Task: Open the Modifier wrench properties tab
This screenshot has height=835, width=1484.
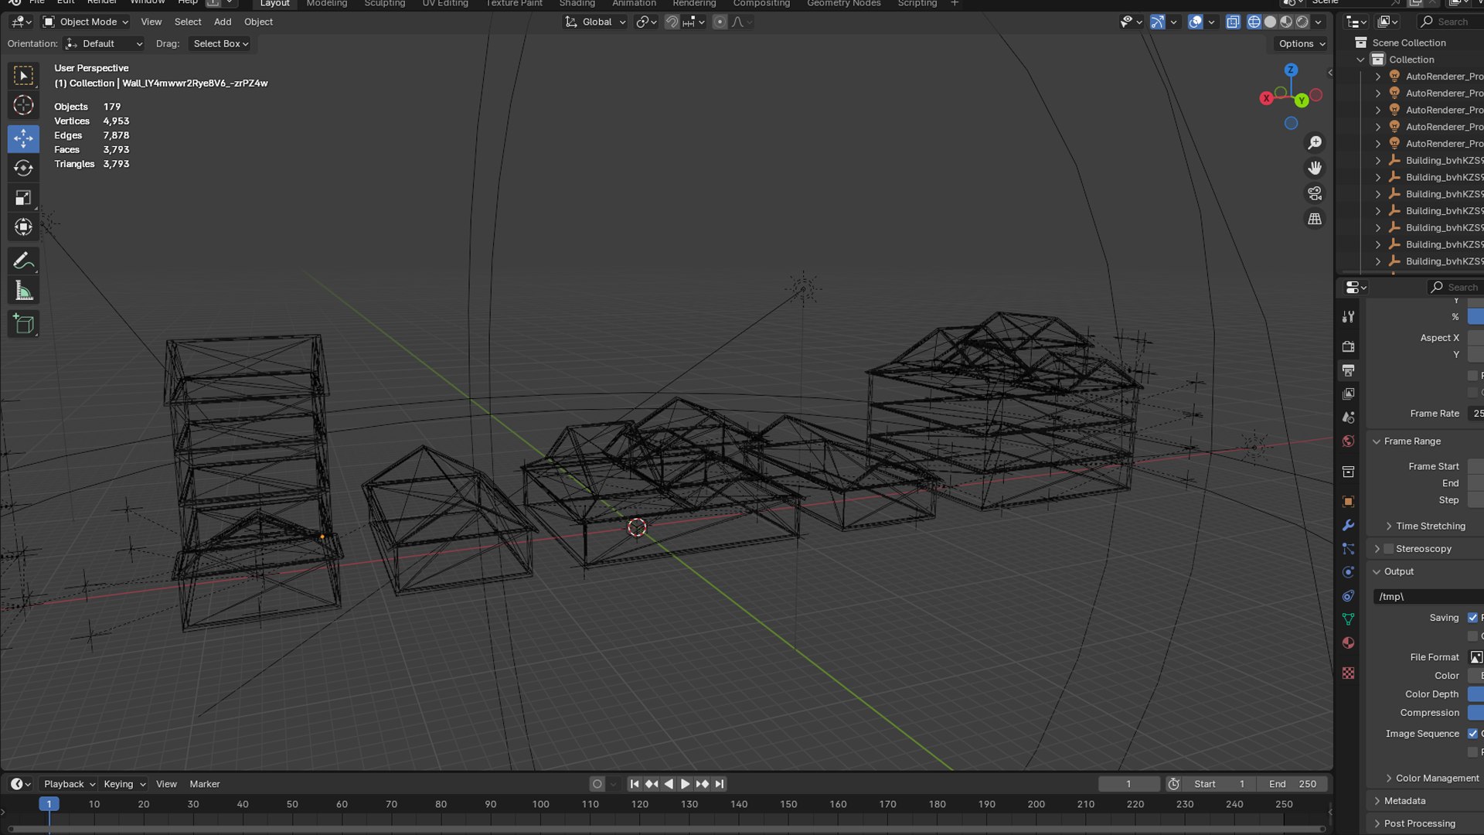Action: point(1348,525)
